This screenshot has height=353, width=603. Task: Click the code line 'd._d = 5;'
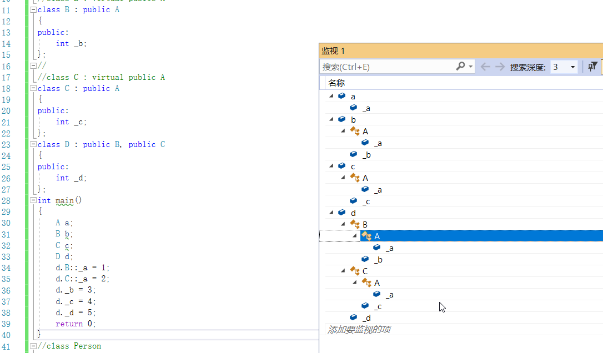(x=76, y=312)
